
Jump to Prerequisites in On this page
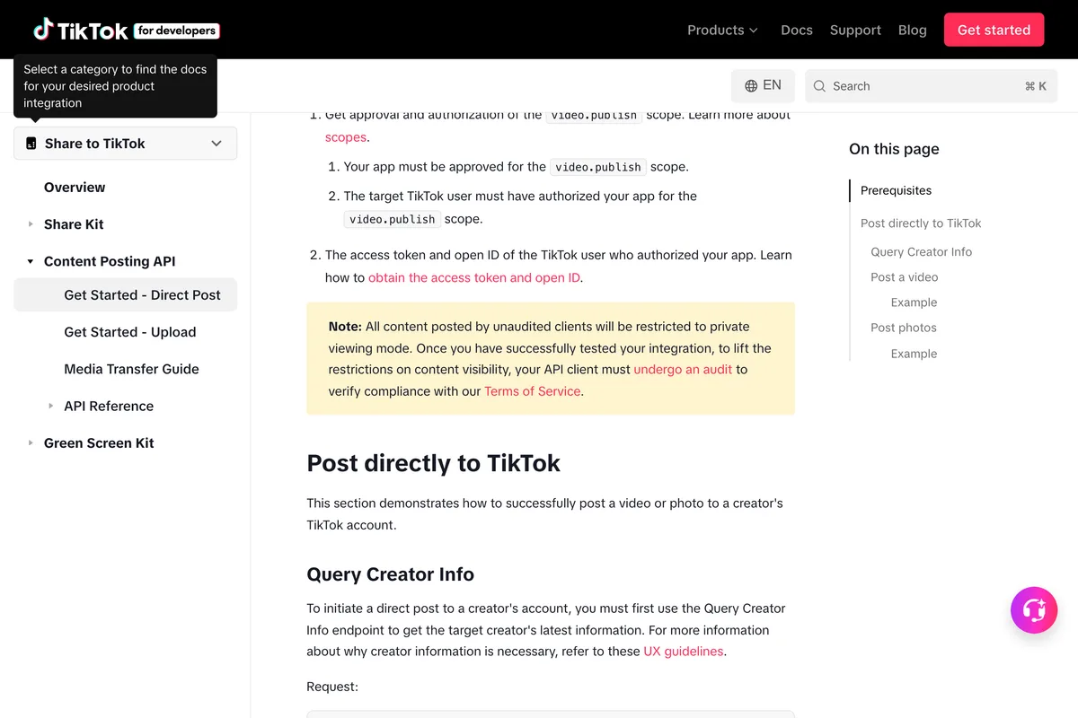point(896,190)
